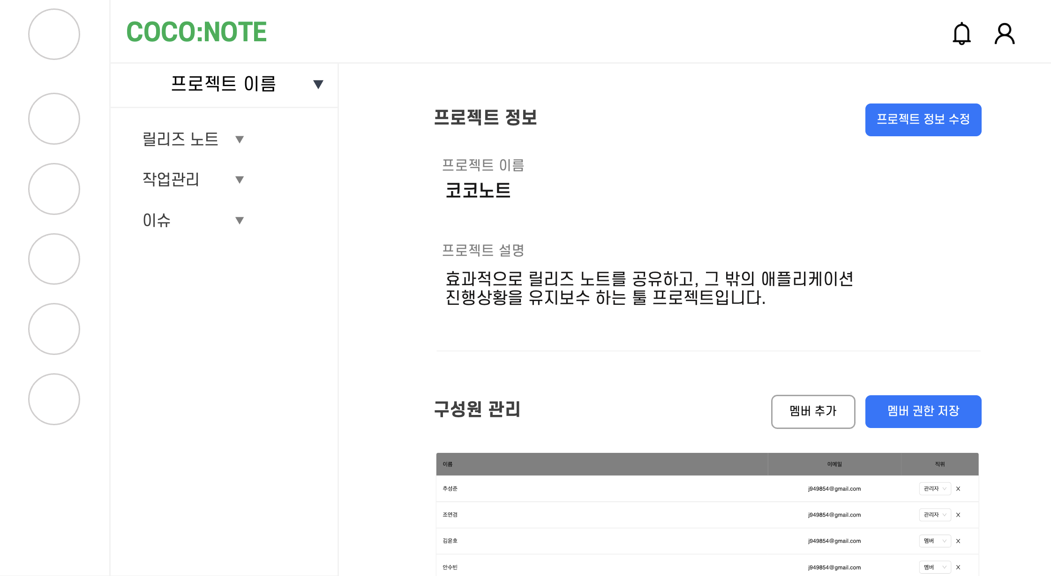Click the user profile icon
The width and height of the screenshot is (1051, 576).
click(1004, 33)
